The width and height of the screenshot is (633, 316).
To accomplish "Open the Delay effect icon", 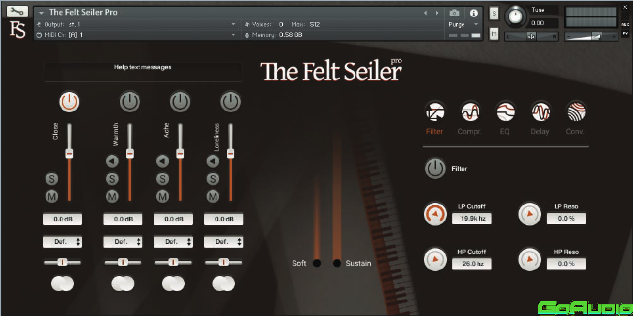I will [x=540, y=112].
